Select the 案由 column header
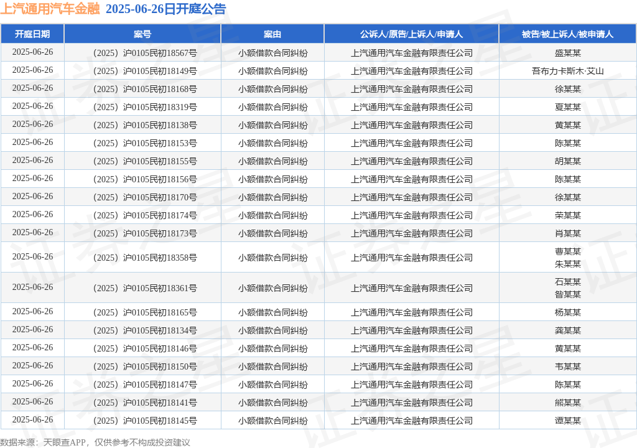This screenshot has height=448, width=637. tap(272, 34)
